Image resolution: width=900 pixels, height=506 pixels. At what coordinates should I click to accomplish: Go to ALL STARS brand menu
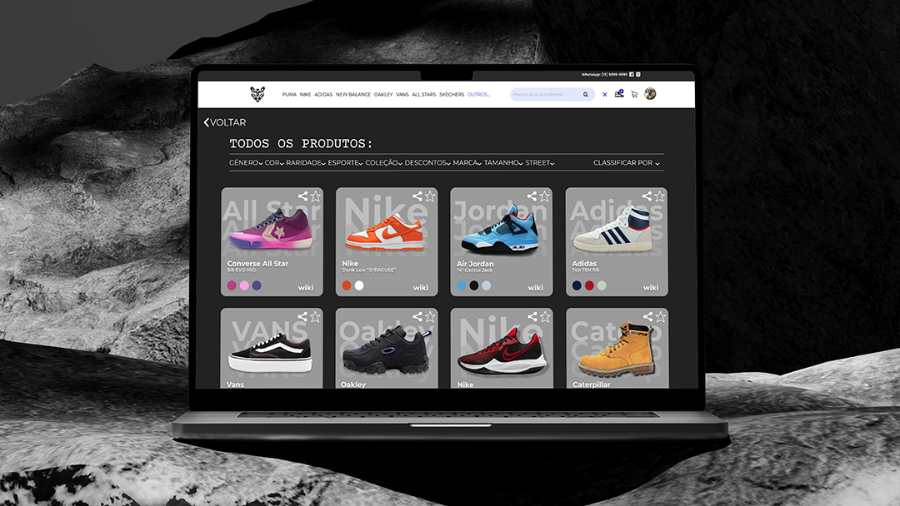[423, 95]
